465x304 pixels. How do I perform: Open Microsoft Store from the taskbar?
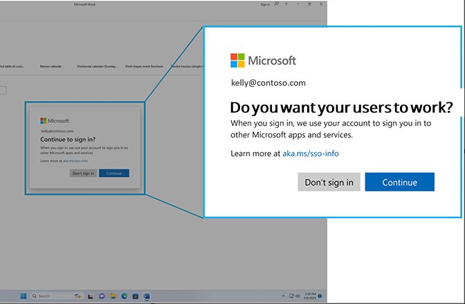click(x=135, y=296)
